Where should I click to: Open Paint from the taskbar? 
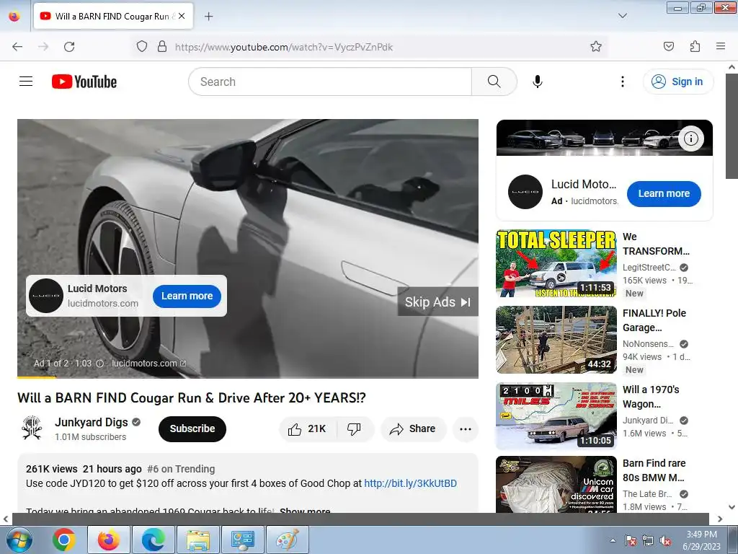pos(288,540)
